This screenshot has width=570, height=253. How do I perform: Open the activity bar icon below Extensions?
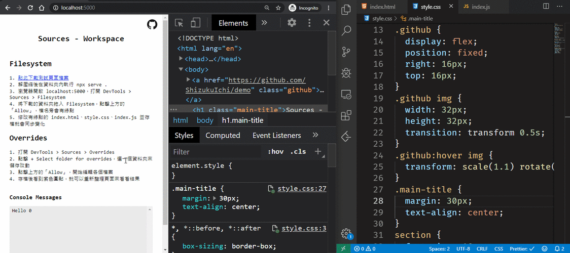click(346, 137)
